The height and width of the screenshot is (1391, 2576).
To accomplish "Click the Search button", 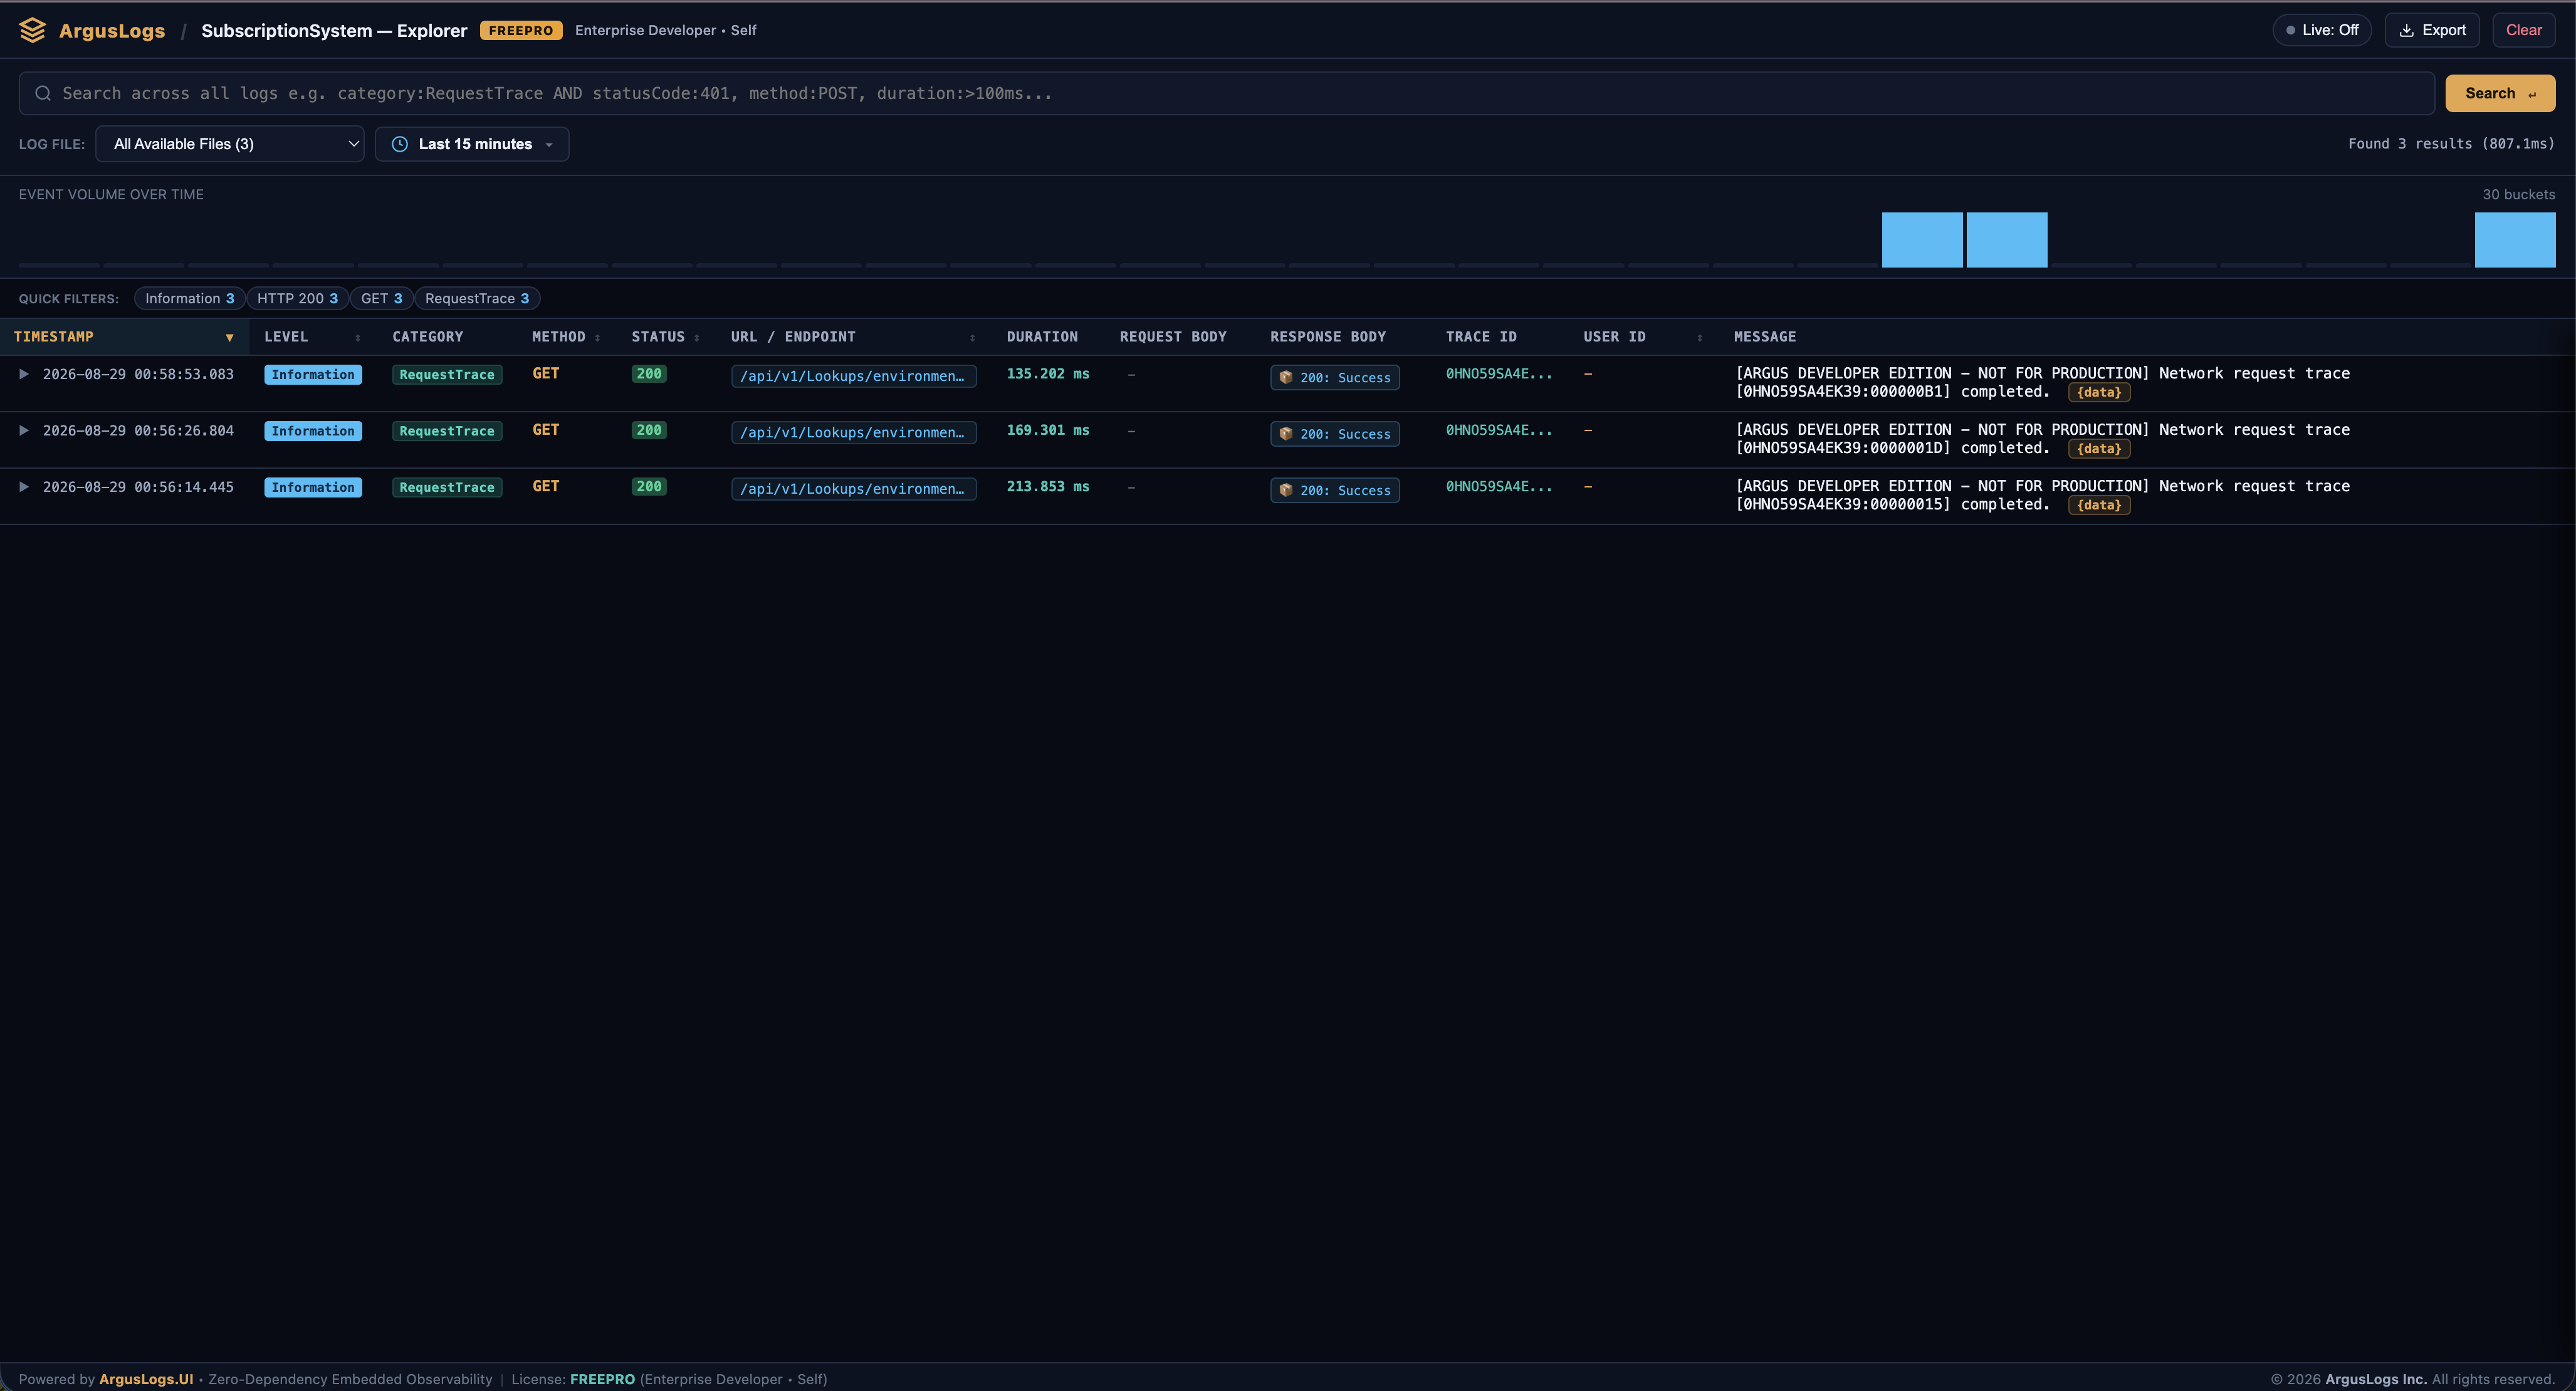I will (2500, 93).
